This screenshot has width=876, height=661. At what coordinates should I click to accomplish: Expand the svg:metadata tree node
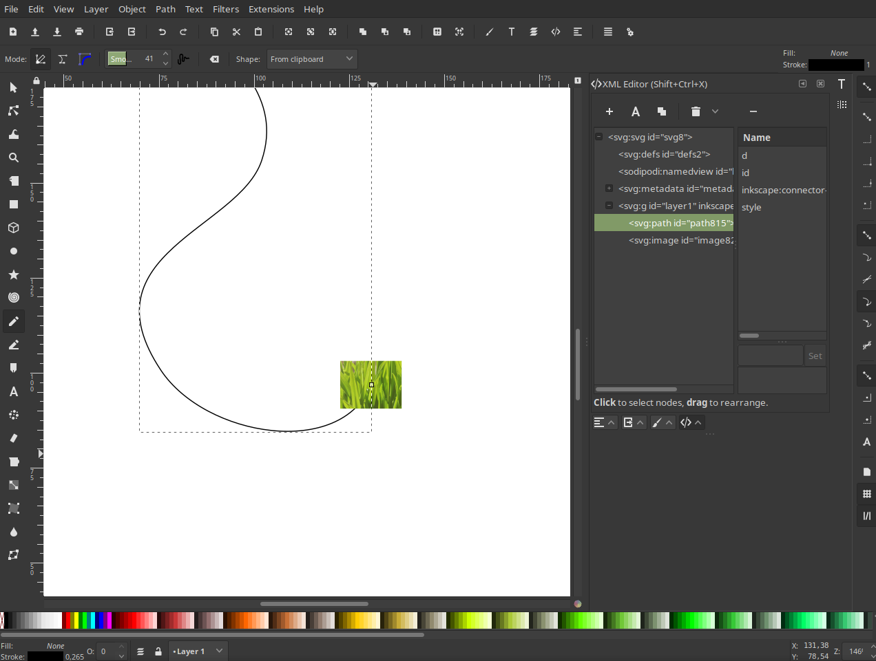click(609, 188)
